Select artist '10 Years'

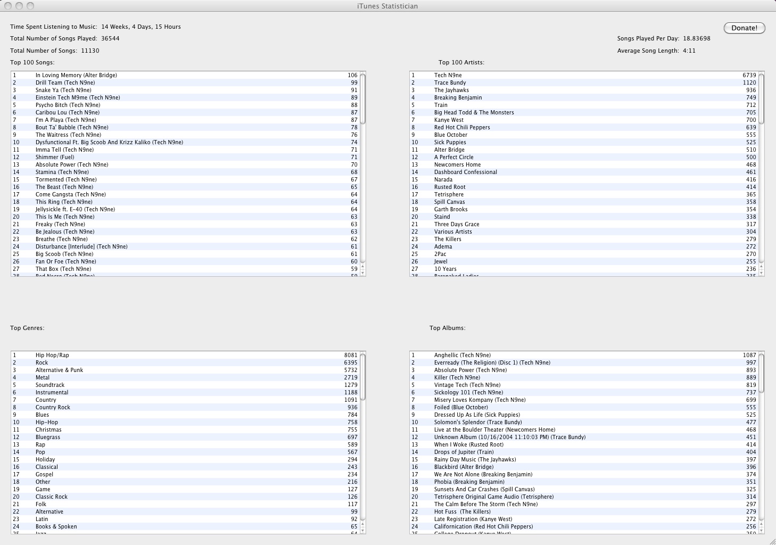click(584, 269)
